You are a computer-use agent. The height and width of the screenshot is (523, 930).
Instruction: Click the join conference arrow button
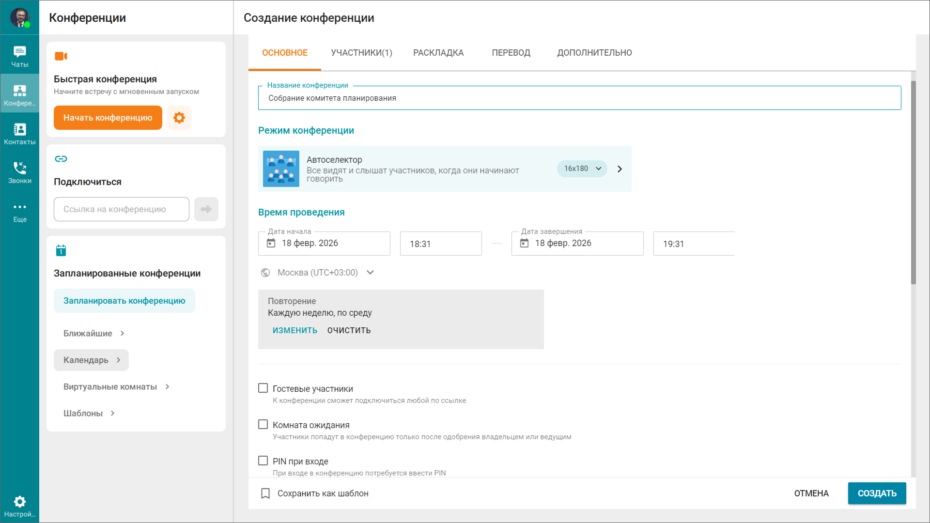[206, 209]
